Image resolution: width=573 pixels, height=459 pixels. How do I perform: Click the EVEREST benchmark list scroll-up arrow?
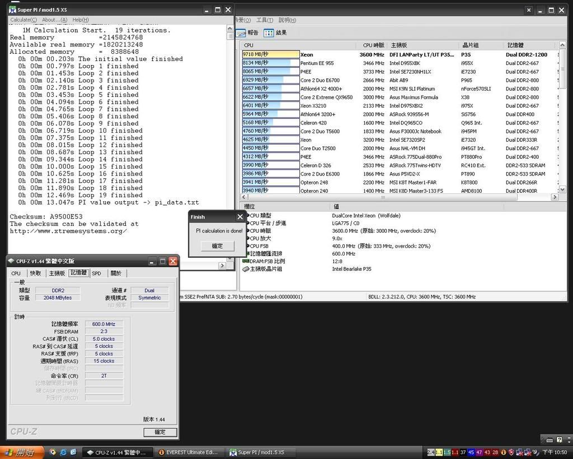(x=562, y=45)
